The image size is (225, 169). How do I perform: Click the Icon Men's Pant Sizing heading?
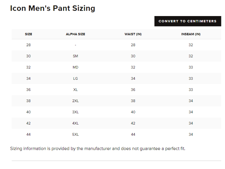click(53, 8)
